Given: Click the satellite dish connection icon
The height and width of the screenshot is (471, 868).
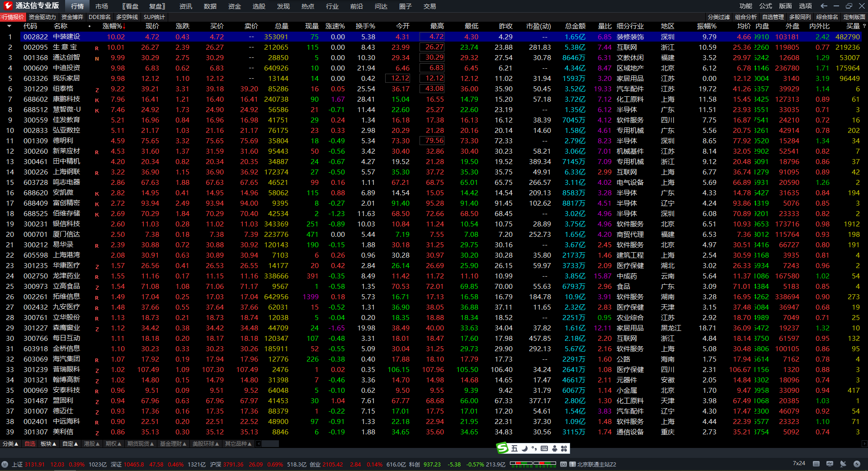Looking at the screenshot, I should point(843,464).
